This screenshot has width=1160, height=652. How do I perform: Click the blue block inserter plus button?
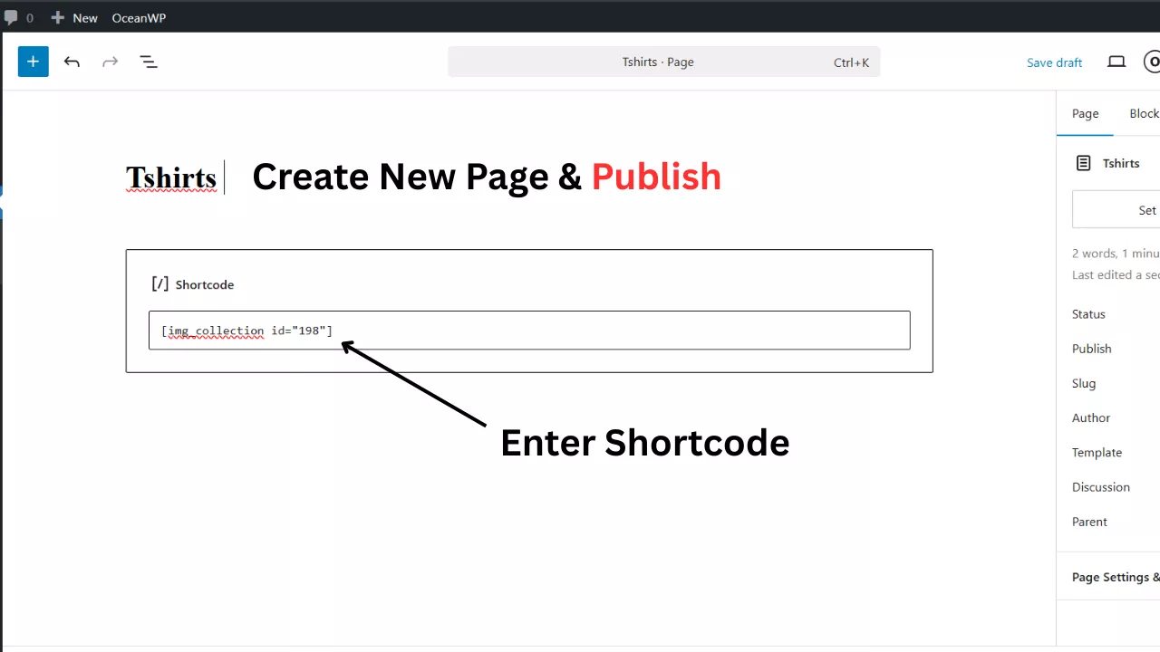click(33, 62)
